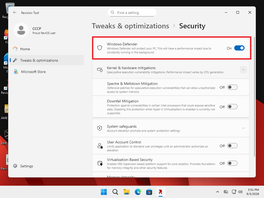Viewport: 264px width, 198px height.
Task: Minimize the Revision Tool window
Action: [226, 12]
